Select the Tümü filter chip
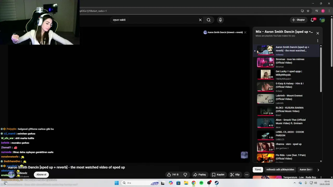Viewport: 333px width, 187px height. tap(258, 170)
